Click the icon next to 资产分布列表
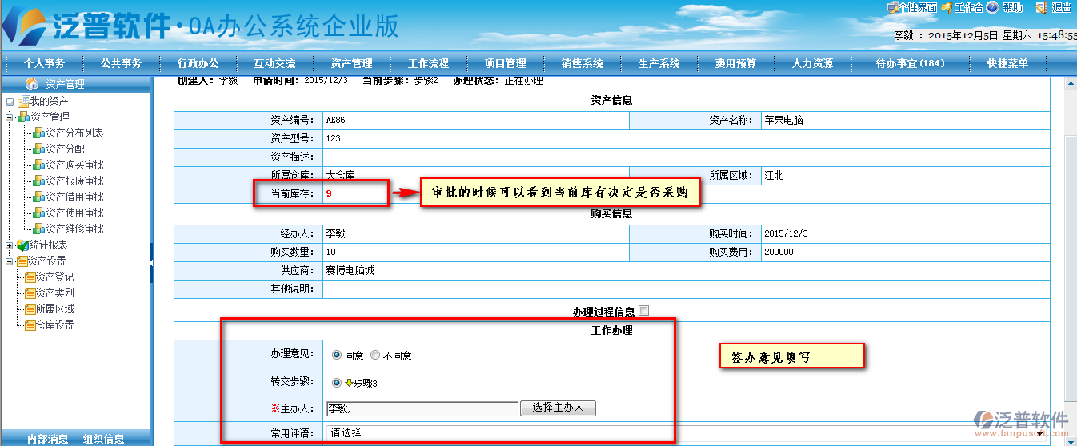 pos(39,133)
